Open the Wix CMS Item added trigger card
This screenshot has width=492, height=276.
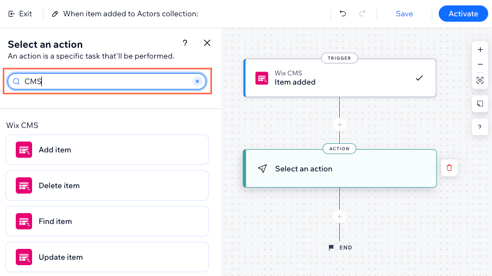(x=340, y=78)
